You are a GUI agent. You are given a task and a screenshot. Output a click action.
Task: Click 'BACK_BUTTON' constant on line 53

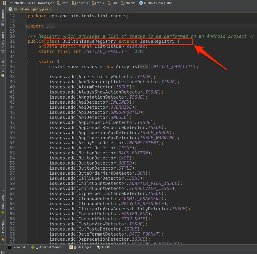pyautogui.click(x=133, y=153)
